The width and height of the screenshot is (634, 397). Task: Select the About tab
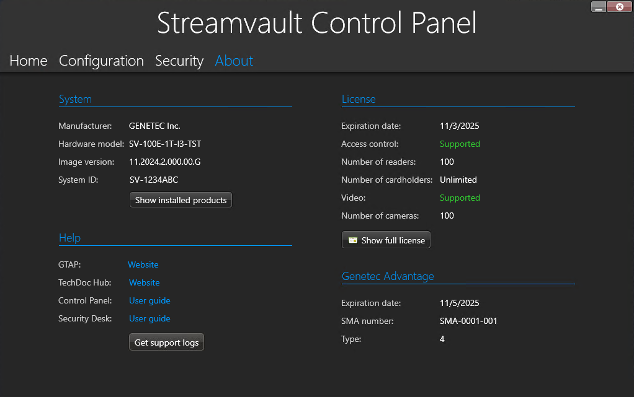(x=234, y=61)
